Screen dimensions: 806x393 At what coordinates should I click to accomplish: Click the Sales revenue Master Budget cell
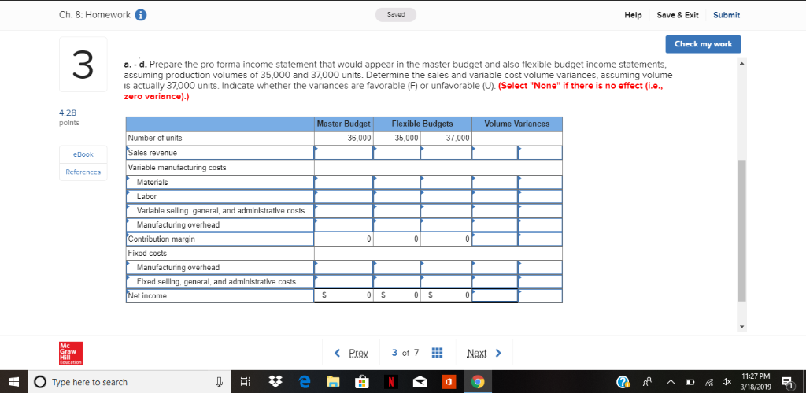[x=344, y=153]
